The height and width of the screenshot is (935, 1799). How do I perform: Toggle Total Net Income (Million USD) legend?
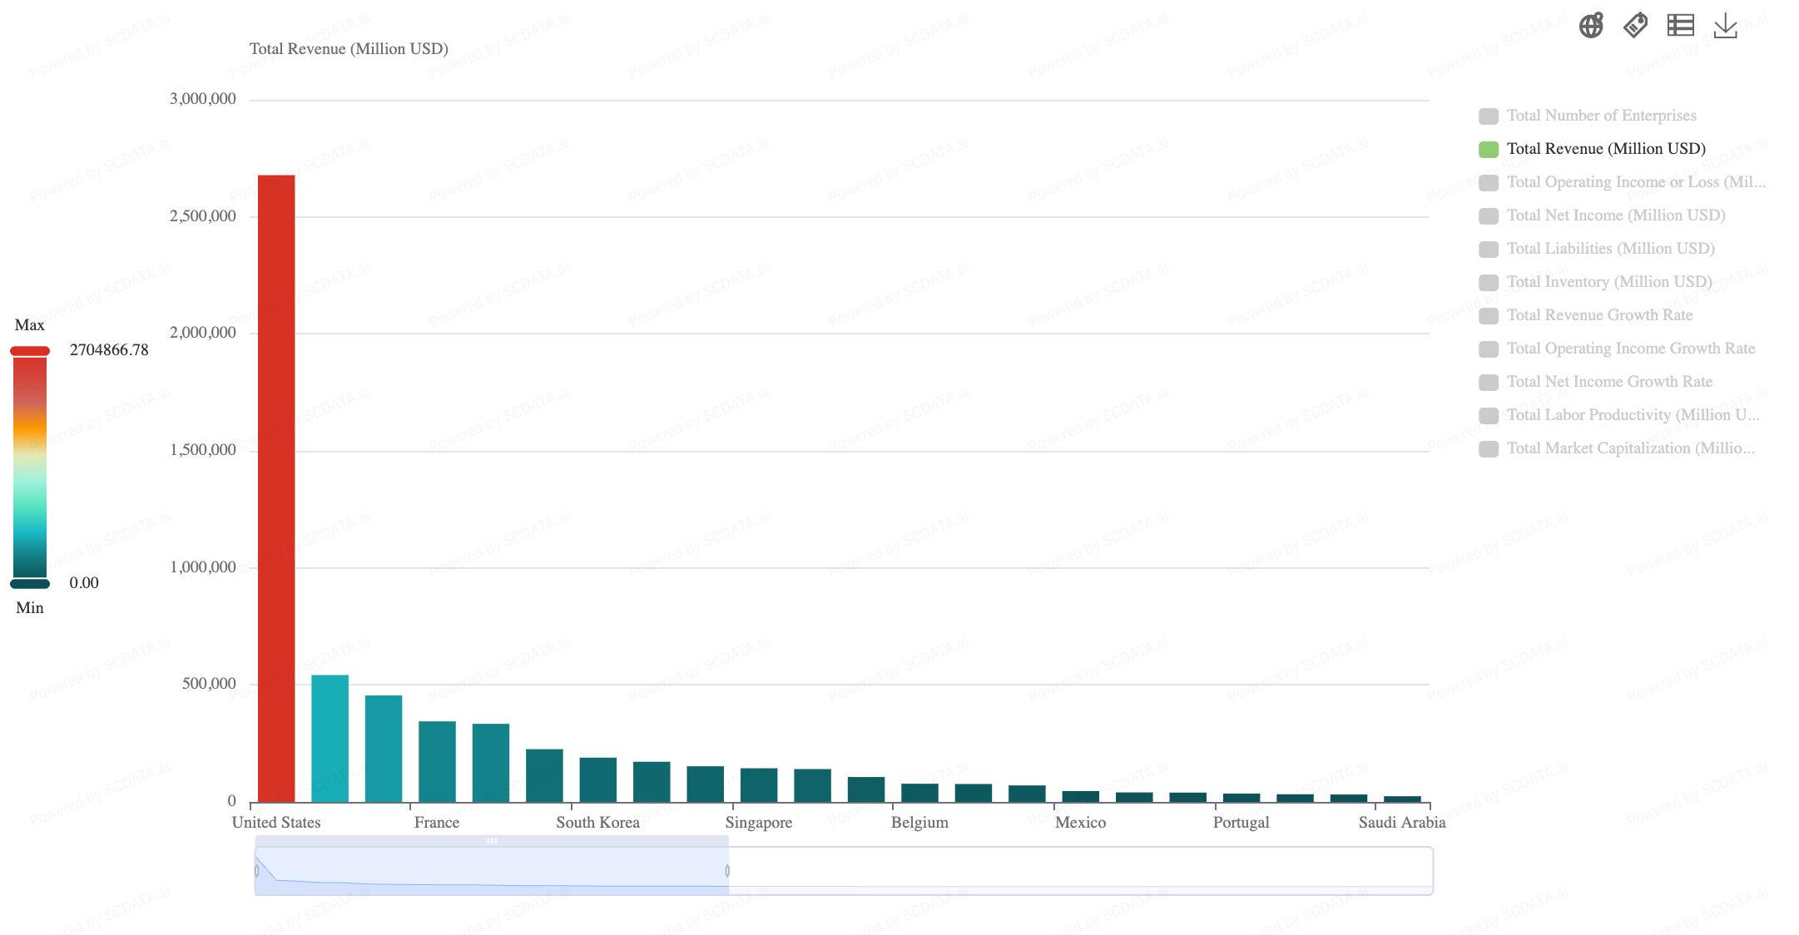(x=1615, y=215)
